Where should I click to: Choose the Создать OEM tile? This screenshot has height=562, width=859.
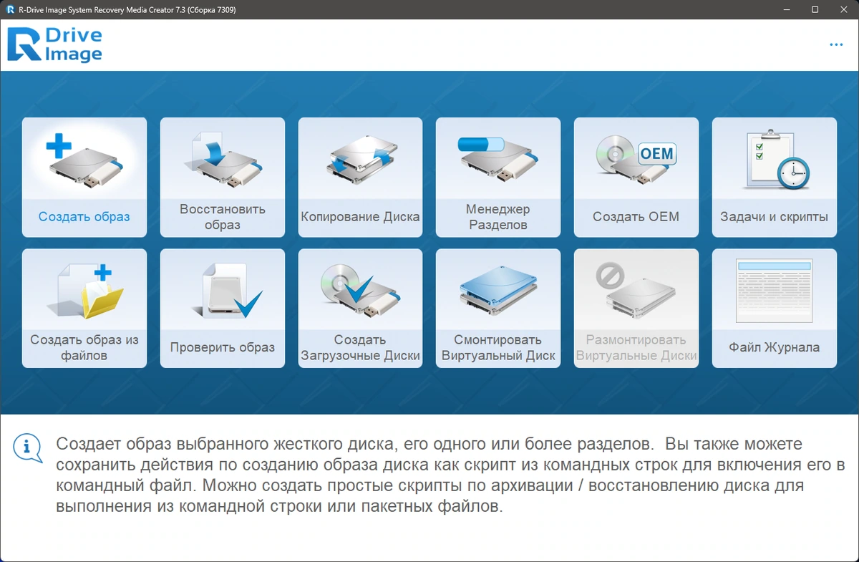pos(636,177)
